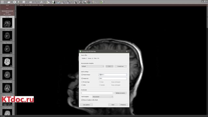Click the Create new template button

(x=121, y=66)
